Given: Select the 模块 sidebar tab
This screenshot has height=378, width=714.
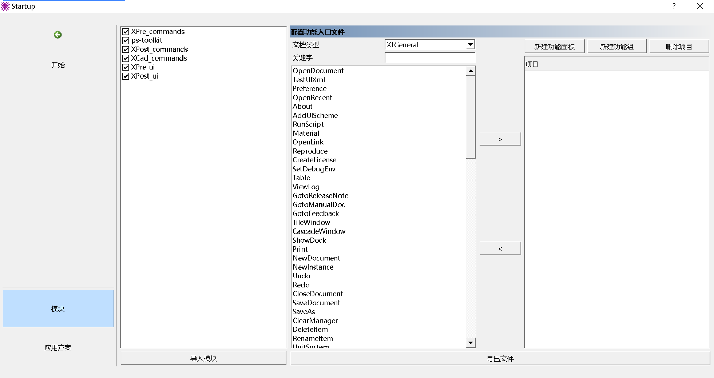Looking at the screenshot, I should coord(58,309).
